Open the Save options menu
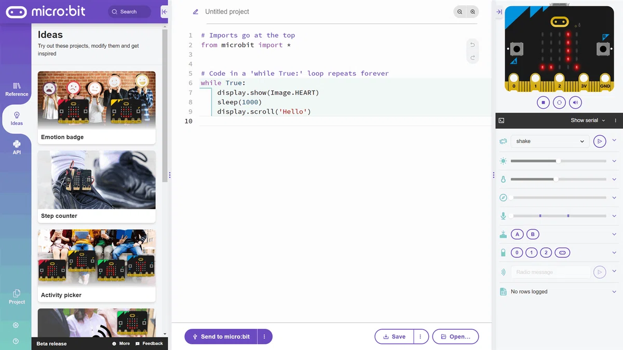The width and height of the screenshot is (623, 350). coord(420,337)
